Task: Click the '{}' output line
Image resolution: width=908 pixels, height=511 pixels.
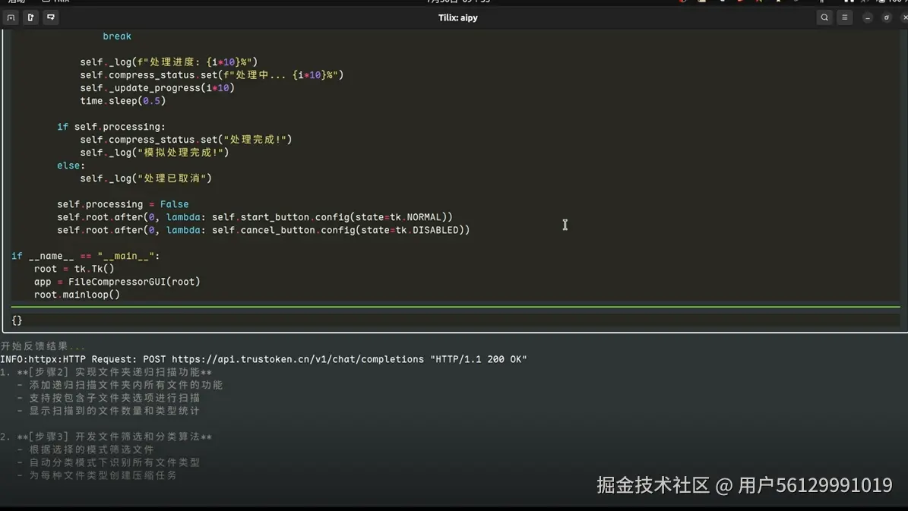Action: pos(17,320)
